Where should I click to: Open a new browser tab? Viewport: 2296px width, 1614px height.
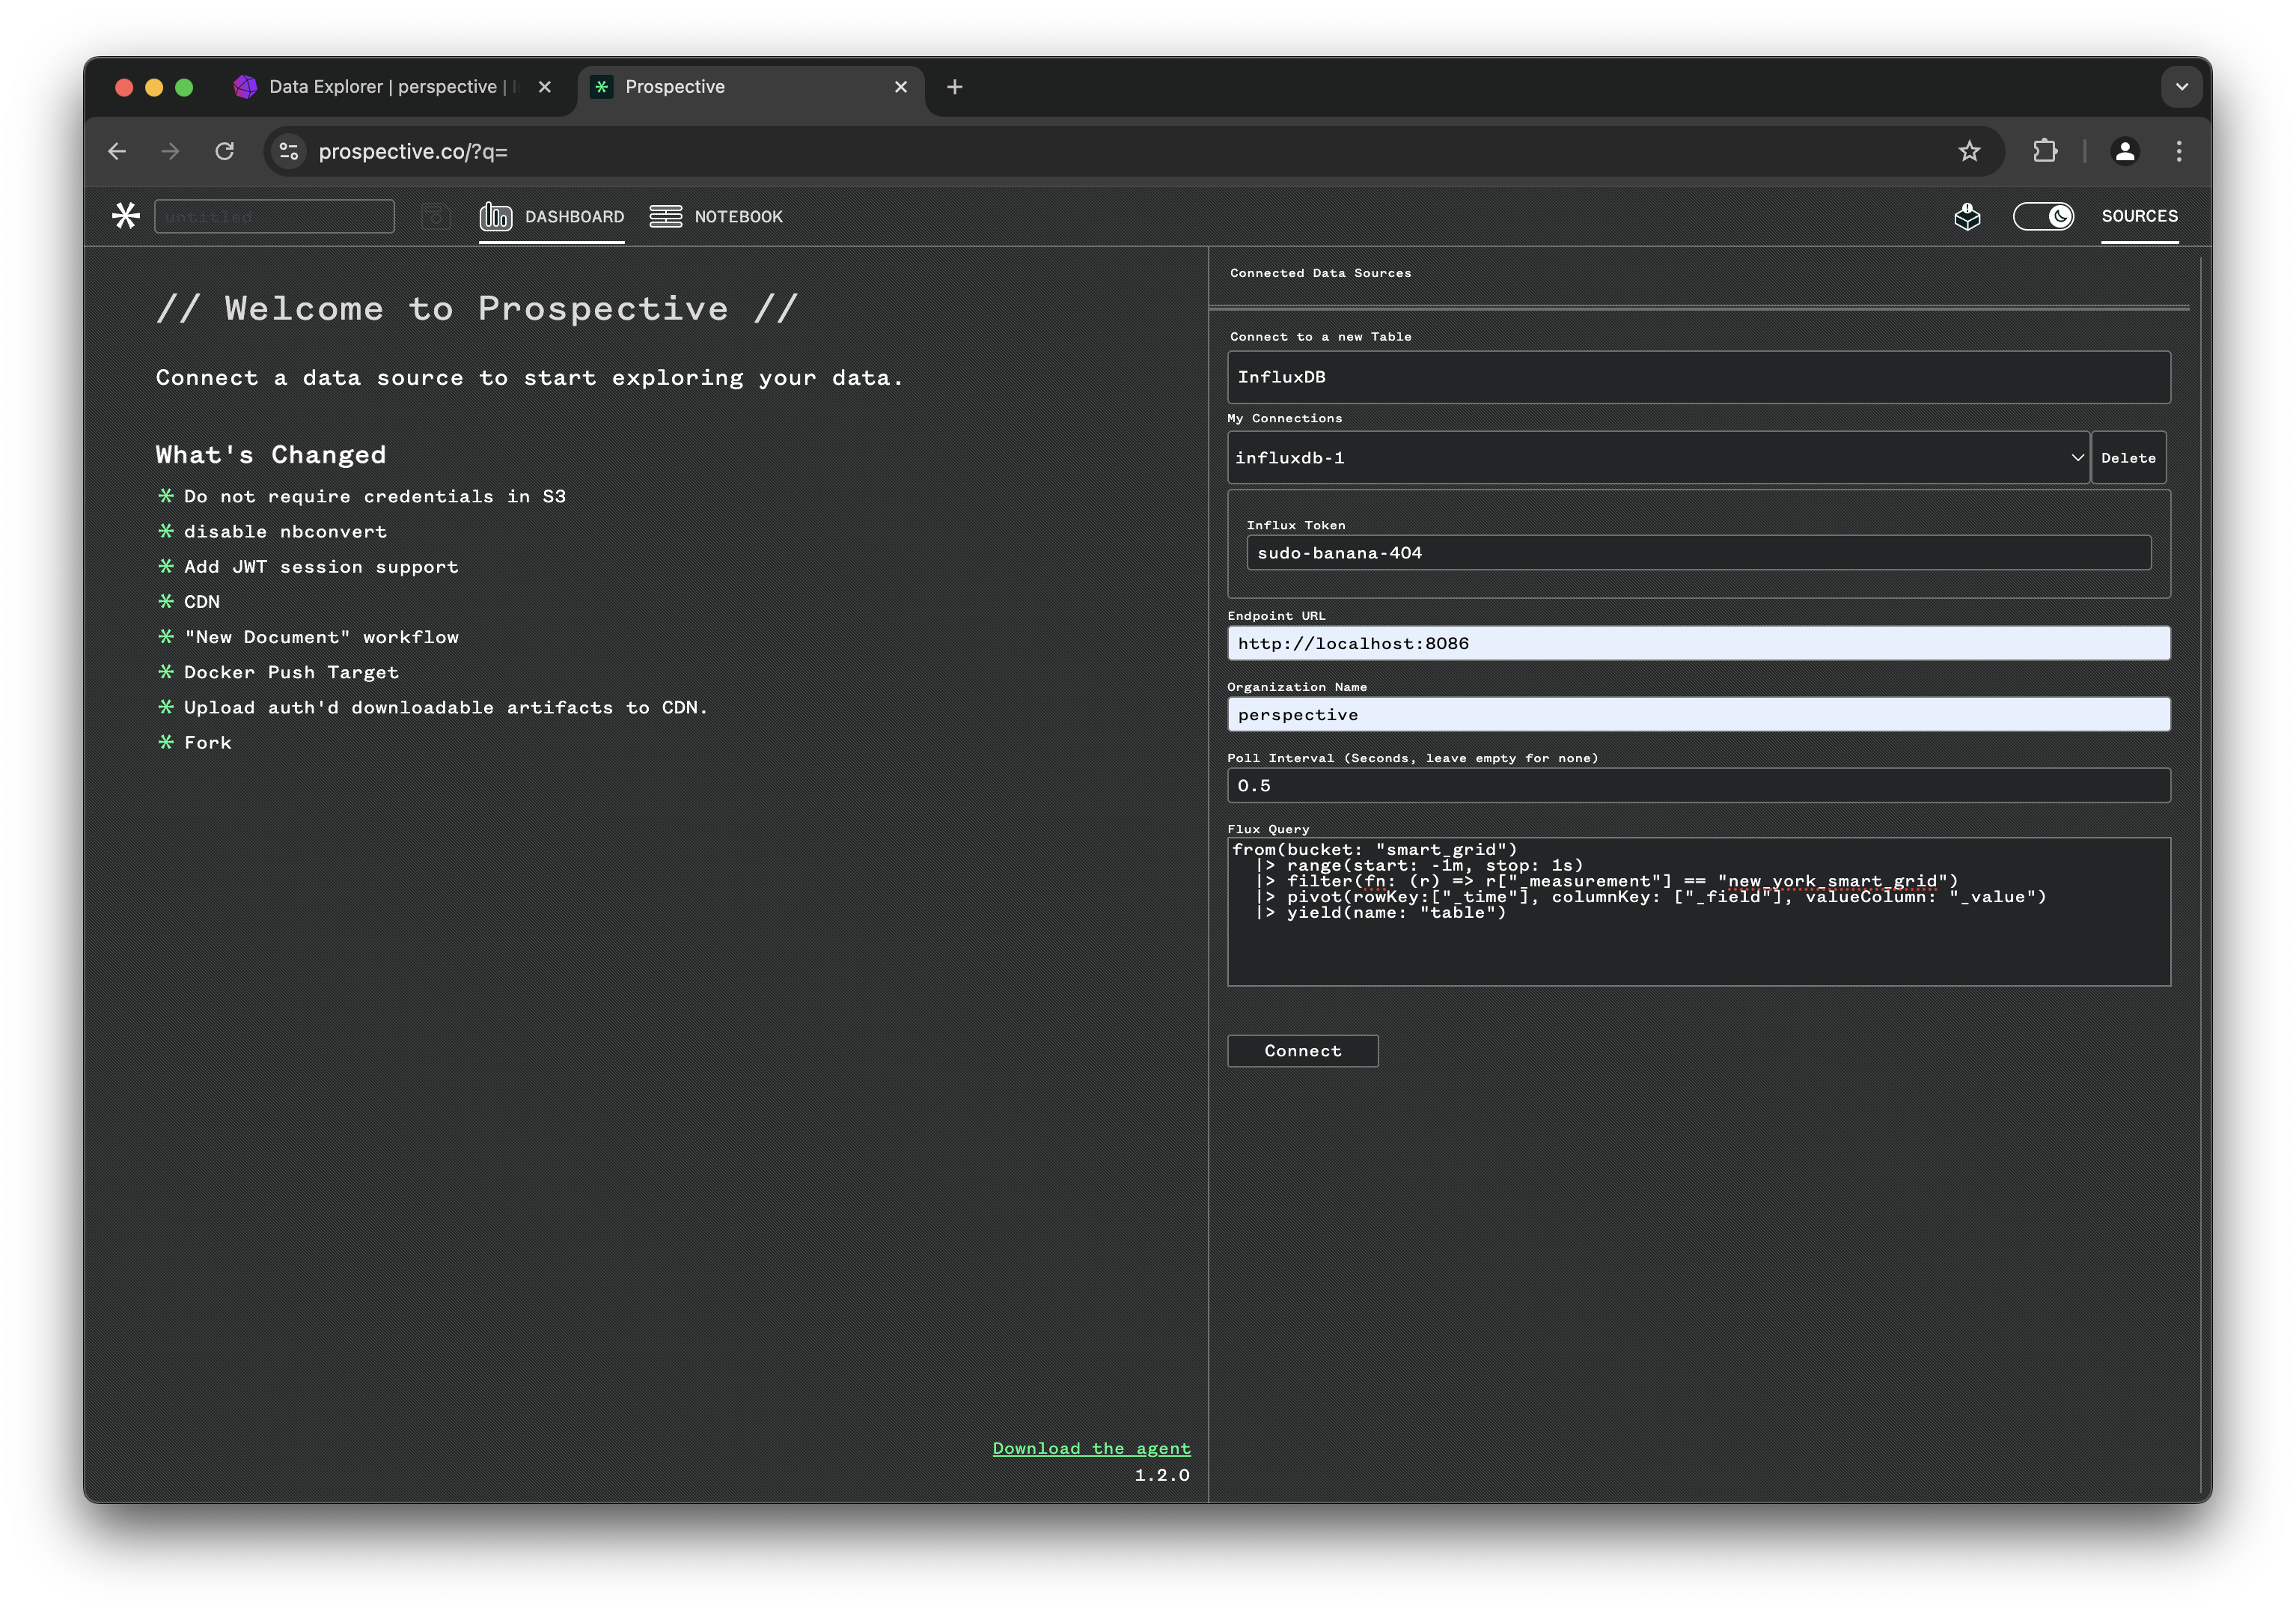click(x=955, y=87)
